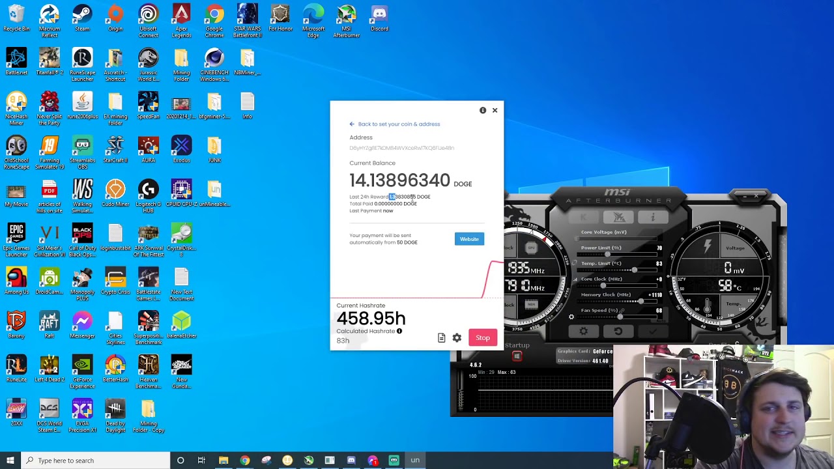Open File Explorer from the taskbar
Image resolution: width=834 pixels, height=469 pixels.
(x=223, y=461)
